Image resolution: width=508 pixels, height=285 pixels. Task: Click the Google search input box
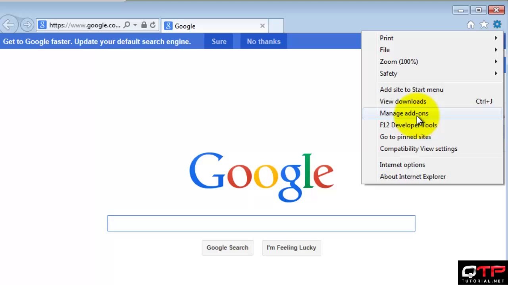[x=261, y=223]
